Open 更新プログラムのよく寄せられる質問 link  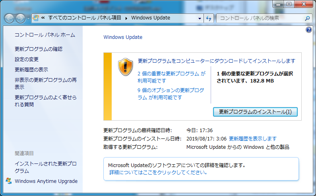coord(46,101)
